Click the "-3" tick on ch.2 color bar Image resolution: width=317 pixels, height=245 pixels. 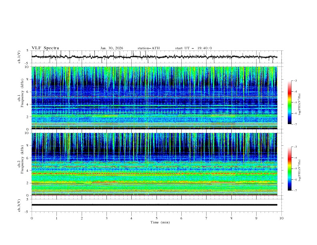tap(295, 147)
